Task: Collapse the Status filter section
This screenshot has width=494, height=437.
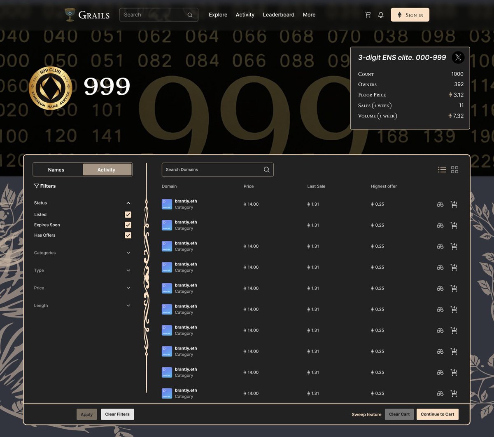Action: click(128, 203)
